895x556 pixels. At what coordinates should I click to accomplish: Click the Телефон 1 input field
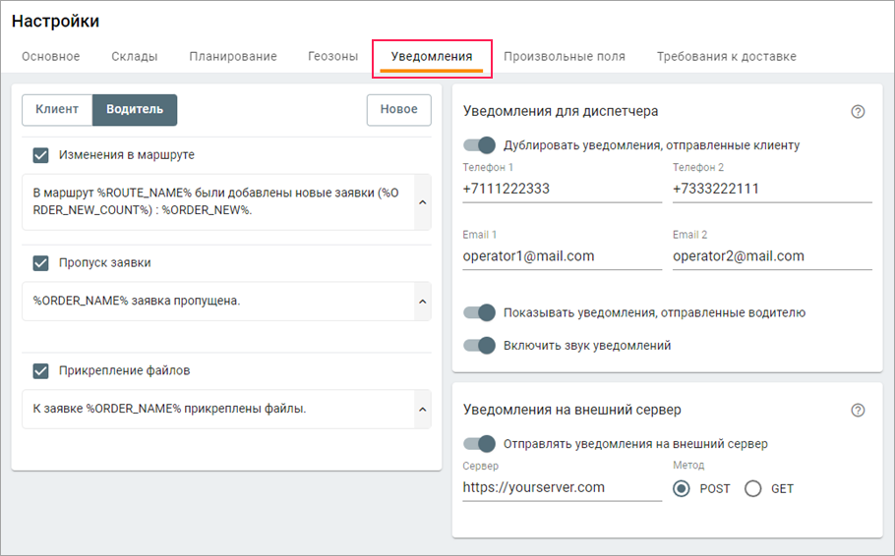[x=563, y=189]
